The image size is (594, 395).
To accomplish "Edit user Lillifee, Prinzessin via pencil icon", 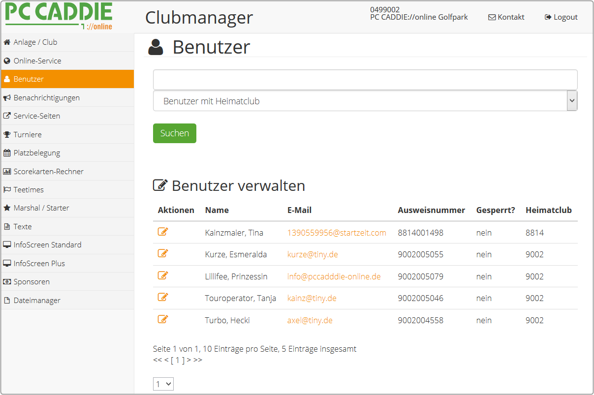I will point(163,275).
